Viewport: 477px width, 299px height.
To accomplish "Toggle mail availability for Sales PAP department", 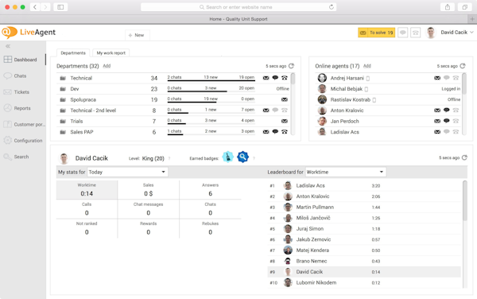I will point(266,132).
